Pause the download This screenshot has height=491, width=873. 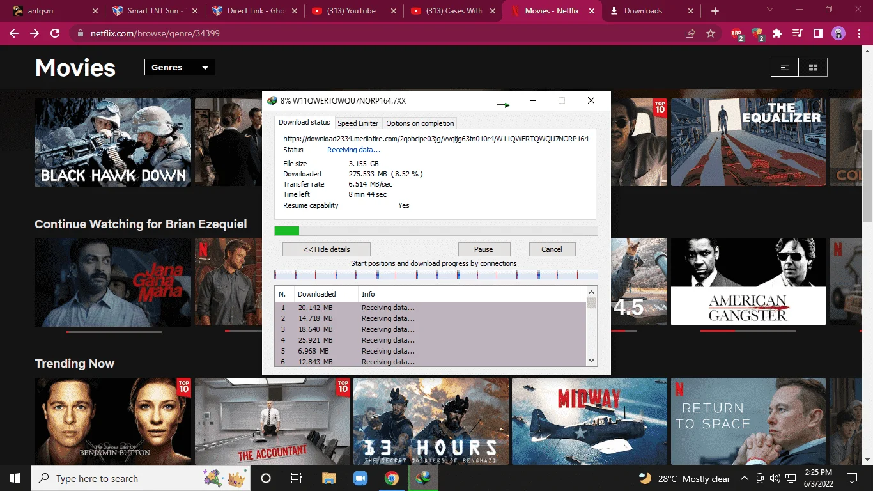484,249
